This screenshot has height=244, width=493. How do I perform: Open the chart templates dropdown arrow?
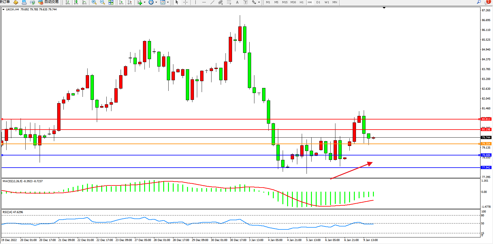click(168, 2)
